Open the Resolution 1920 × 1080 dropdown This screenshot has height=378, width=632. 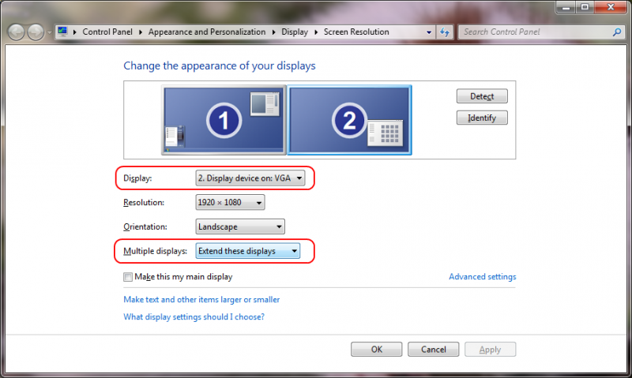pos(230,203)
